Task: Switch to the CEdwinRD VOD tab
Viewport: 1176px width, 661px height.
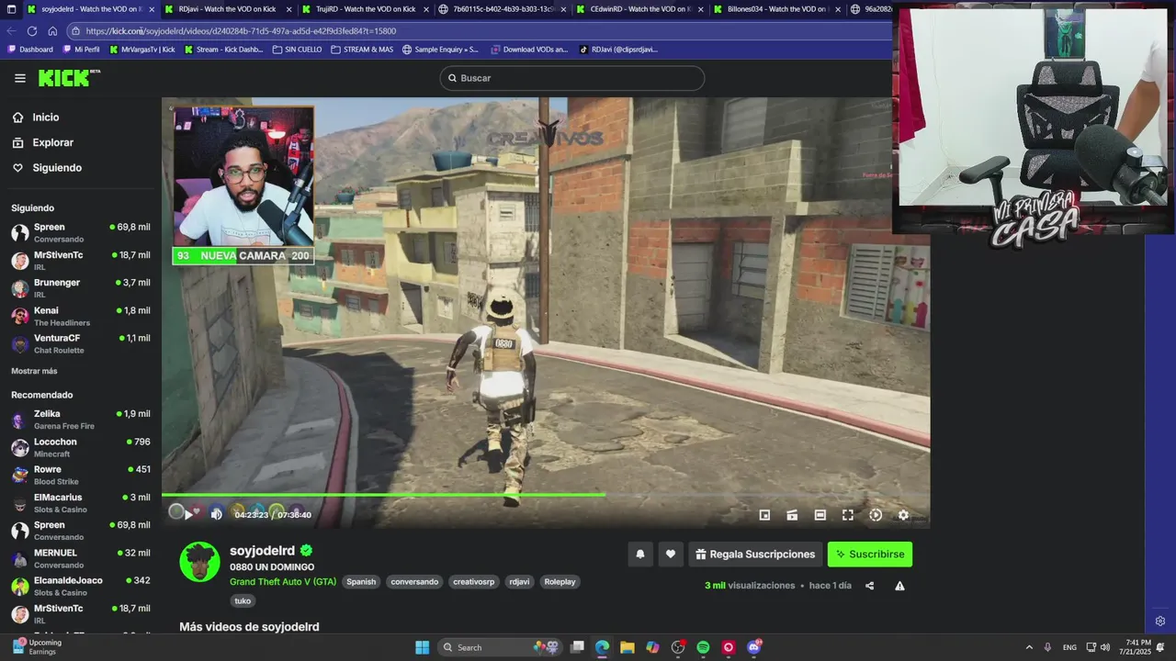Action: (x=641, y=9)
